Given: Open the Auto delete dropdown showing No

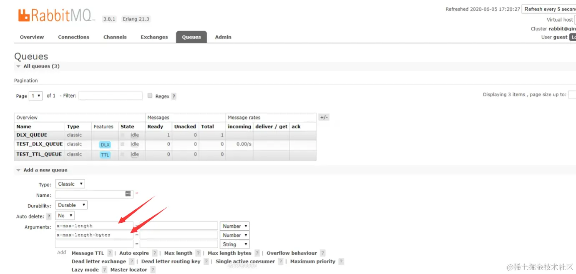Looking at the screenshot, I should [65, 216].
